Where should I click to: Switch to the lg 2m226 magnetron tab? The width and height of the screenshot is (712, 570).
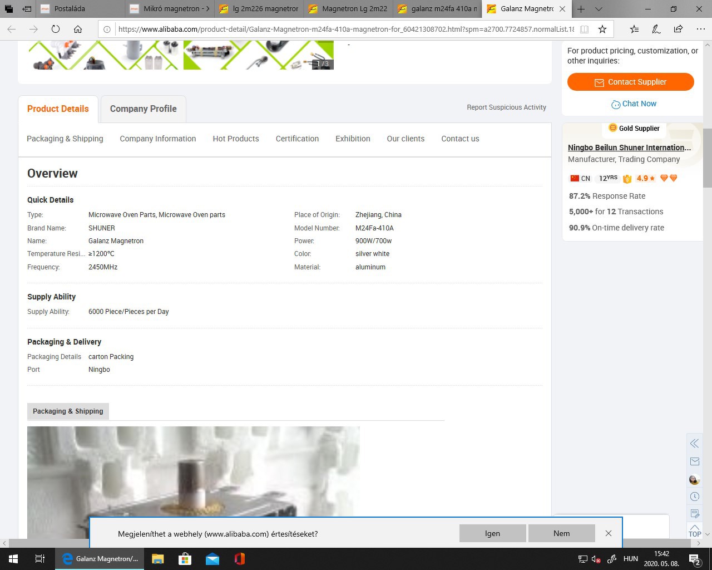(259, 9)
